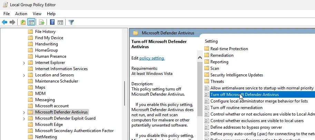Image resolution: width=315 pixels, height=140 pixels.
Task: Toggle the Show/Hide Action Pane icon
Action: pyautogui.click(x=60, y=22)
